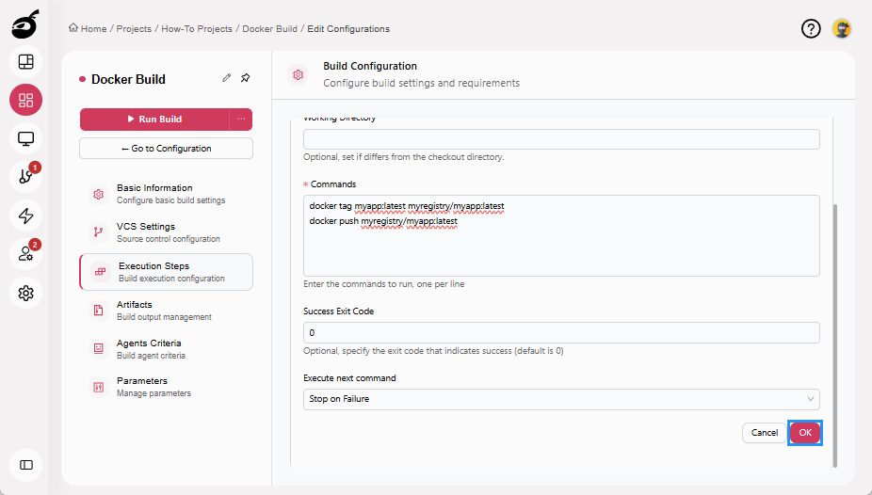Click the Agents Criteria icon
The image size is (872, 495).
pos(99,348)
